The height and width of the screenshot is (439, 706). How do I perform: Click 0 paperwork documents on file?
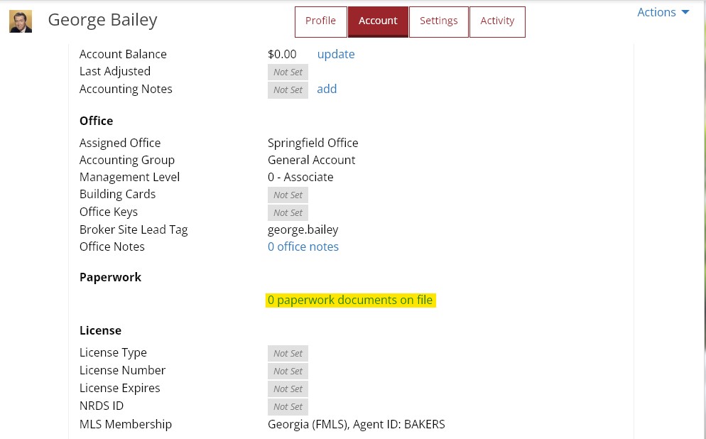tap(350, 300)
